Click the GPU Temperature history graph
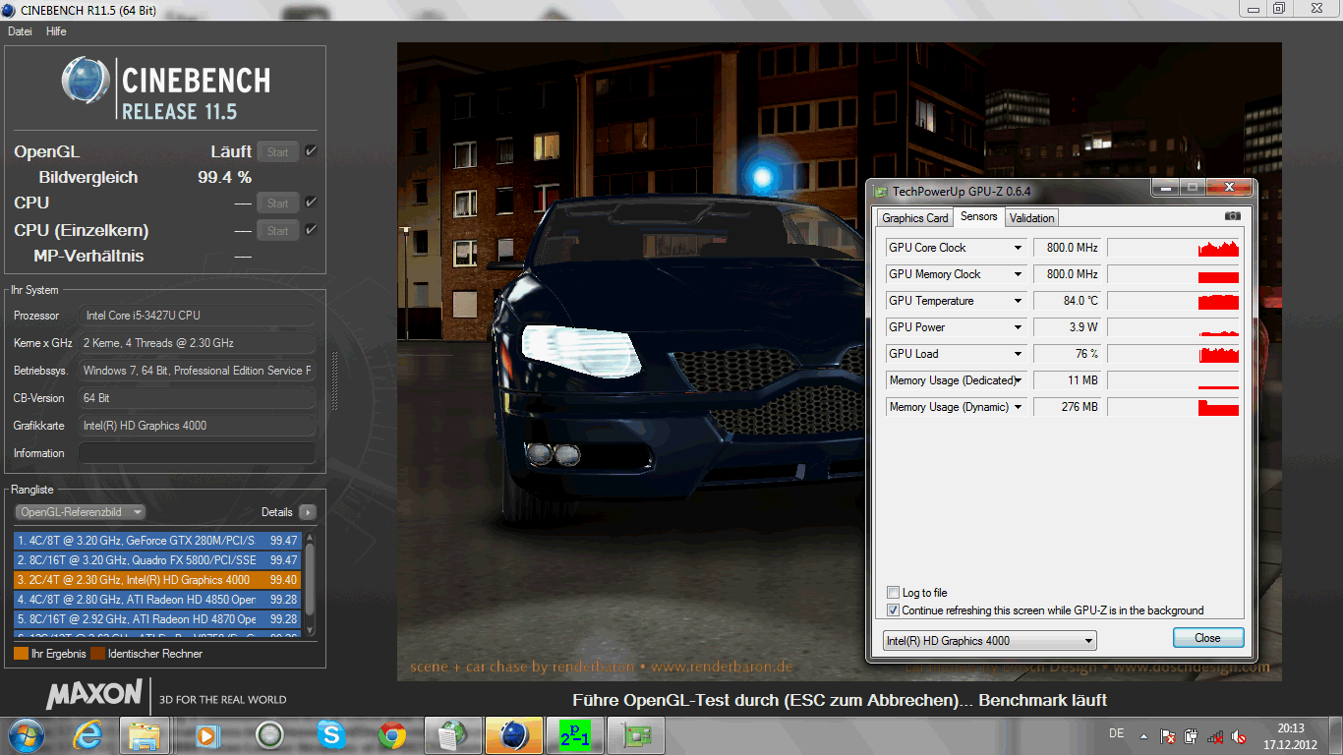This screenshot has height=755, width=1343. (x=1173, y=301)
